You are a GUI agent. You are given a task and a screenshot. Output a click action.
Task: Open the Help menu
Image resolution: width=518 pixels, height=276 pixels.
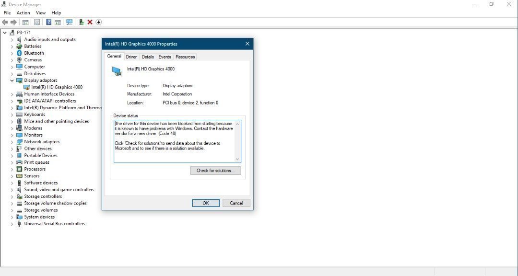point(56,13)
